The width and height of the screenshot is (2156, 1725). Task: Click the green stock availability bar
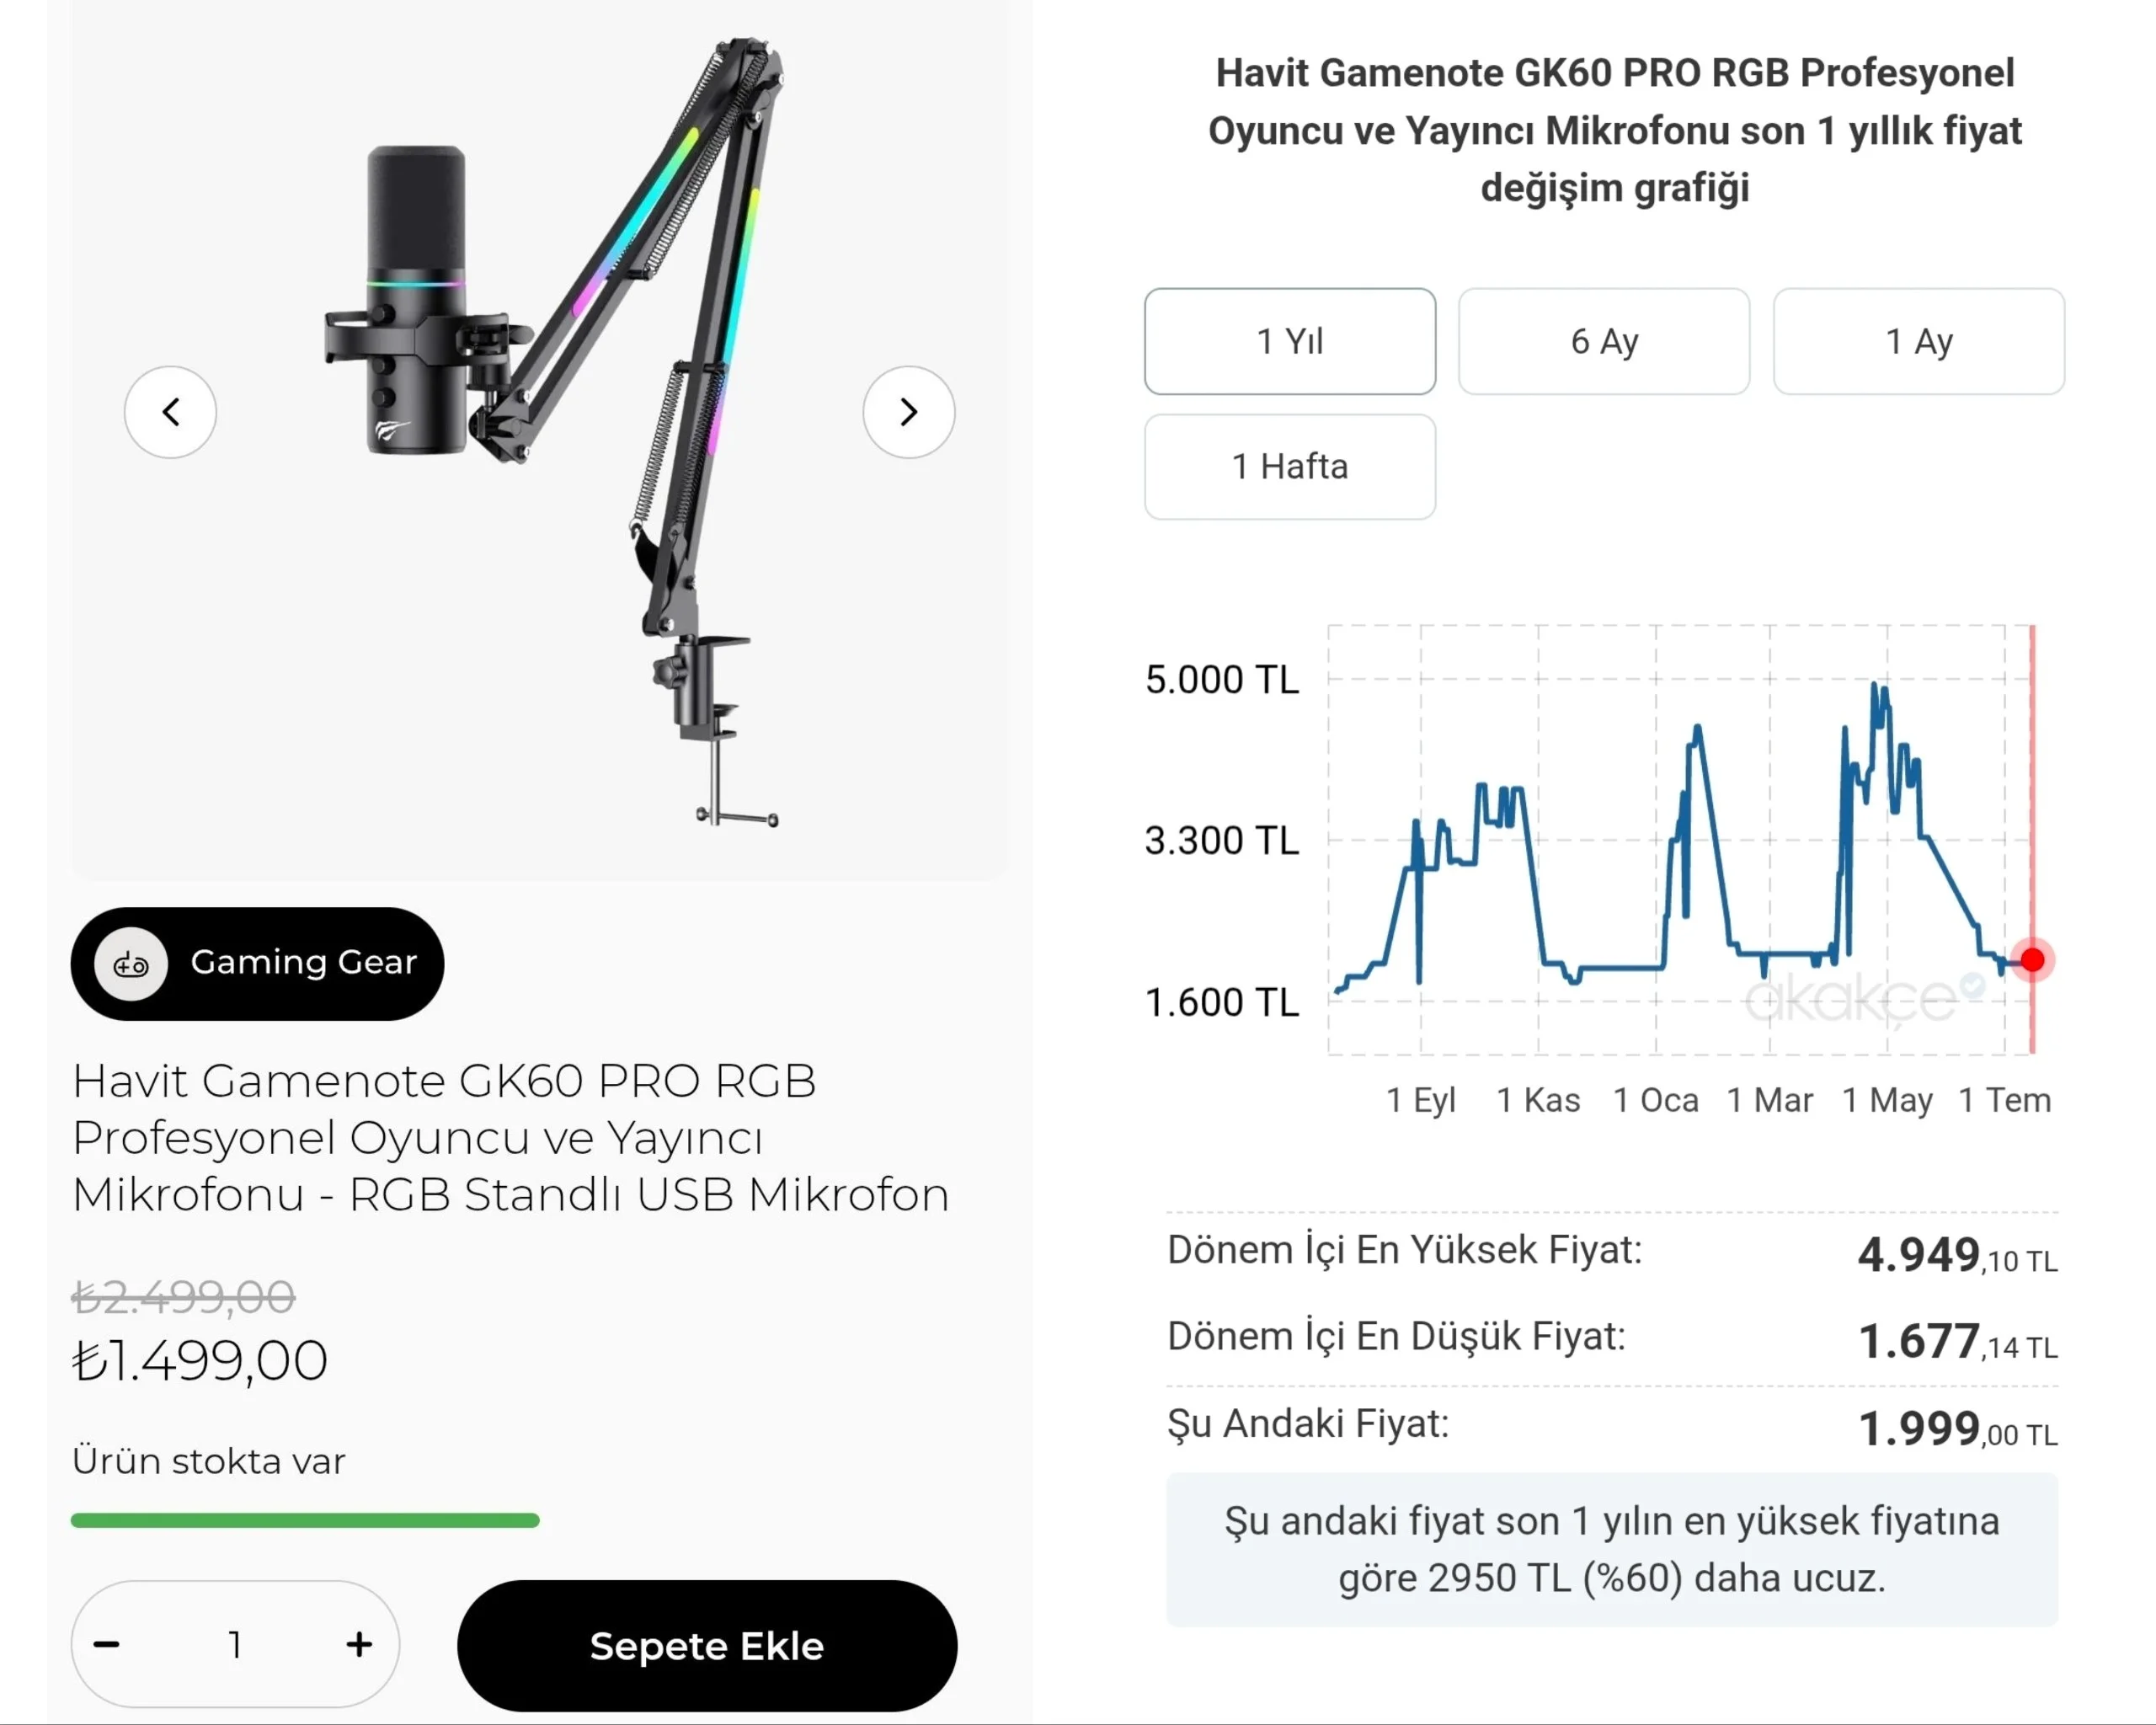click(305, 1520)
